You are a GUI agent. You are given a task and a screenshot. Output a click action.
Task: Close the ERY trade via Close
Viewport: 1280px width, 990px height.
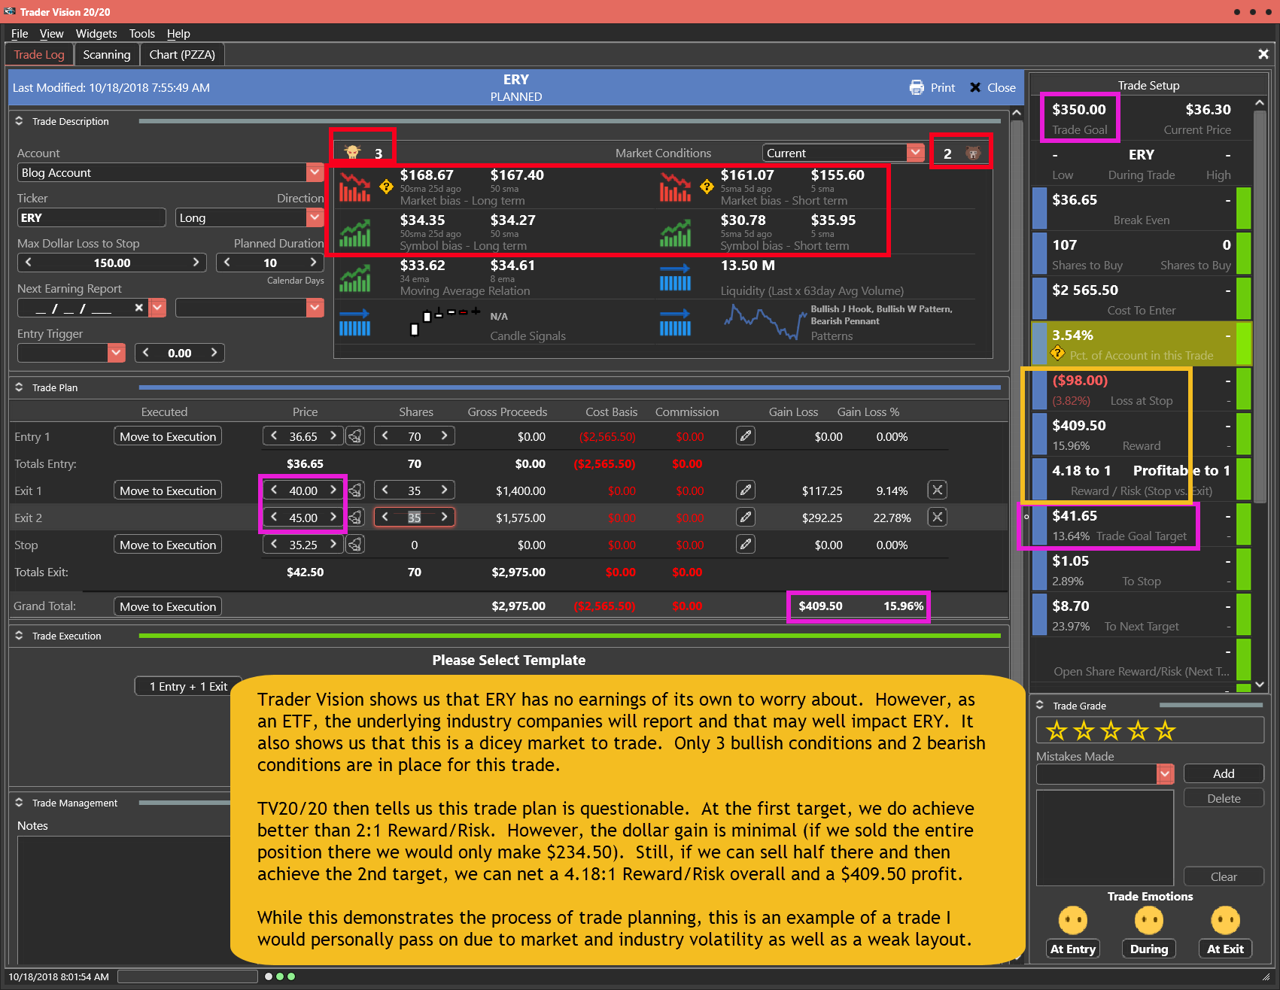point(993,87)
